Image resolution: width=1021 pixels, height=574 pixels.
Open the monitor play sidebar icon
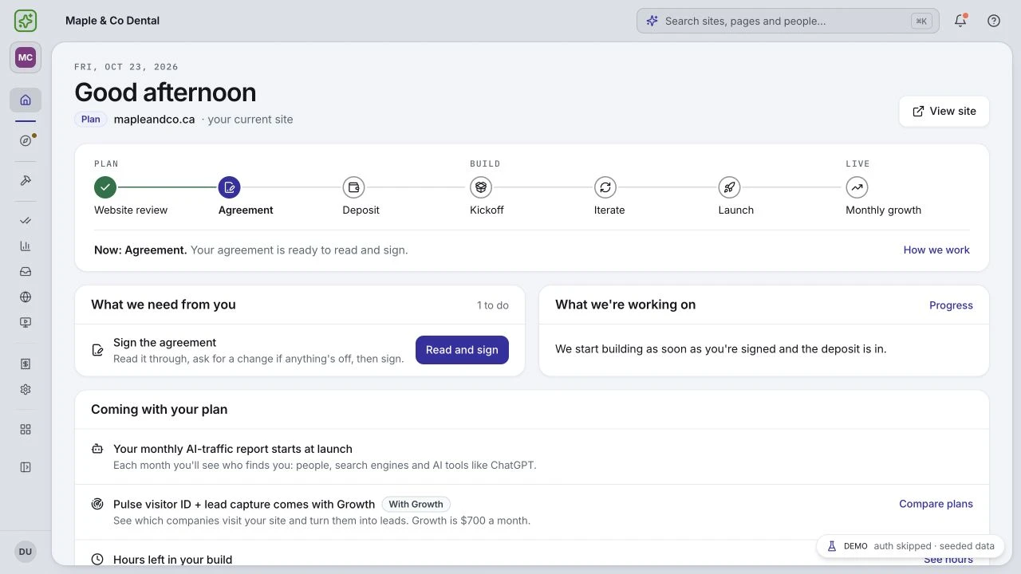coord(26,323)
